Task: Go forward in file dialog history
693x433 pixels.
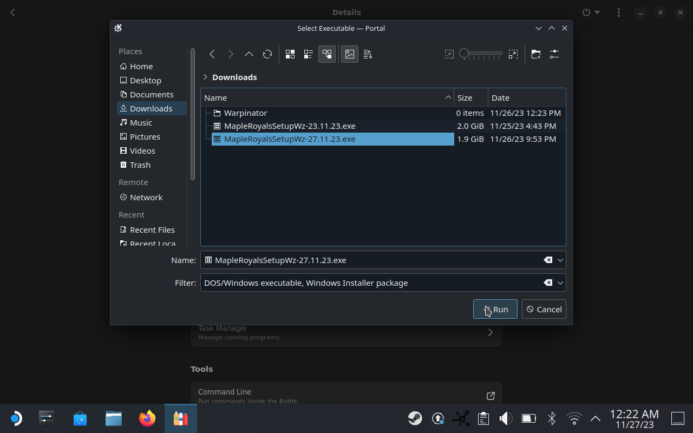Action: tap(231, 54)
